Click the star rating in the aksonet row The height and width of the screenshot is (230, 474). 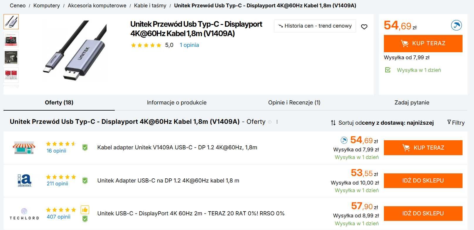(x=61, y=177)
